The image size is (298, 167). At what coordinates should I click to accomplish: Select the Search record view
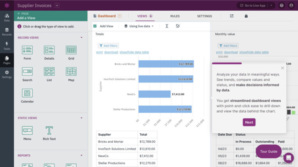27,75
